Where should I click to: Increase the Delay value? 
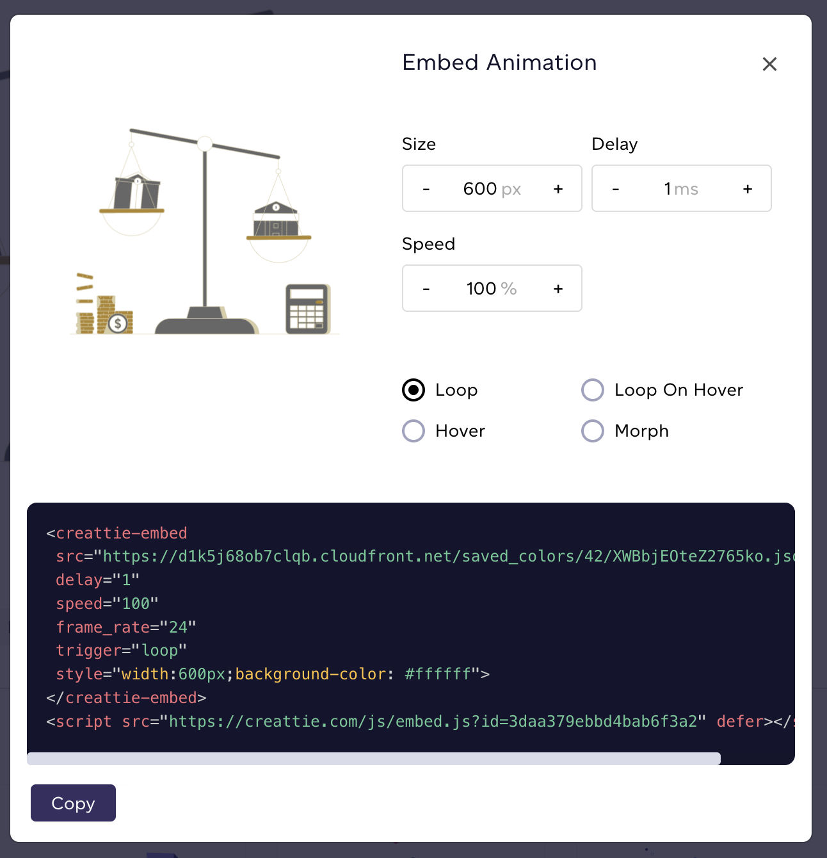point(748,188)
